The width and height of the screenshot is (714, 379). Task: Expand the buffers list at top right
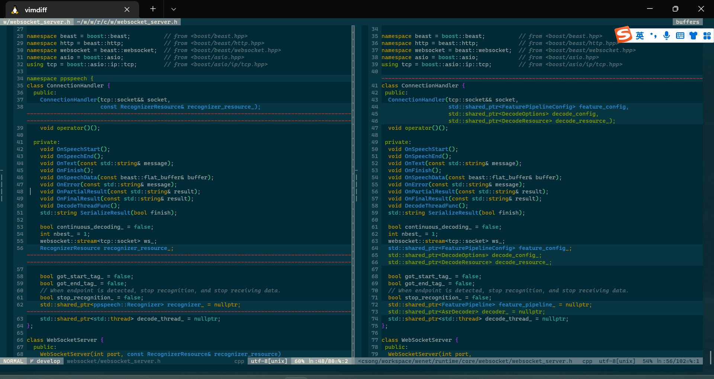(687, 22)
